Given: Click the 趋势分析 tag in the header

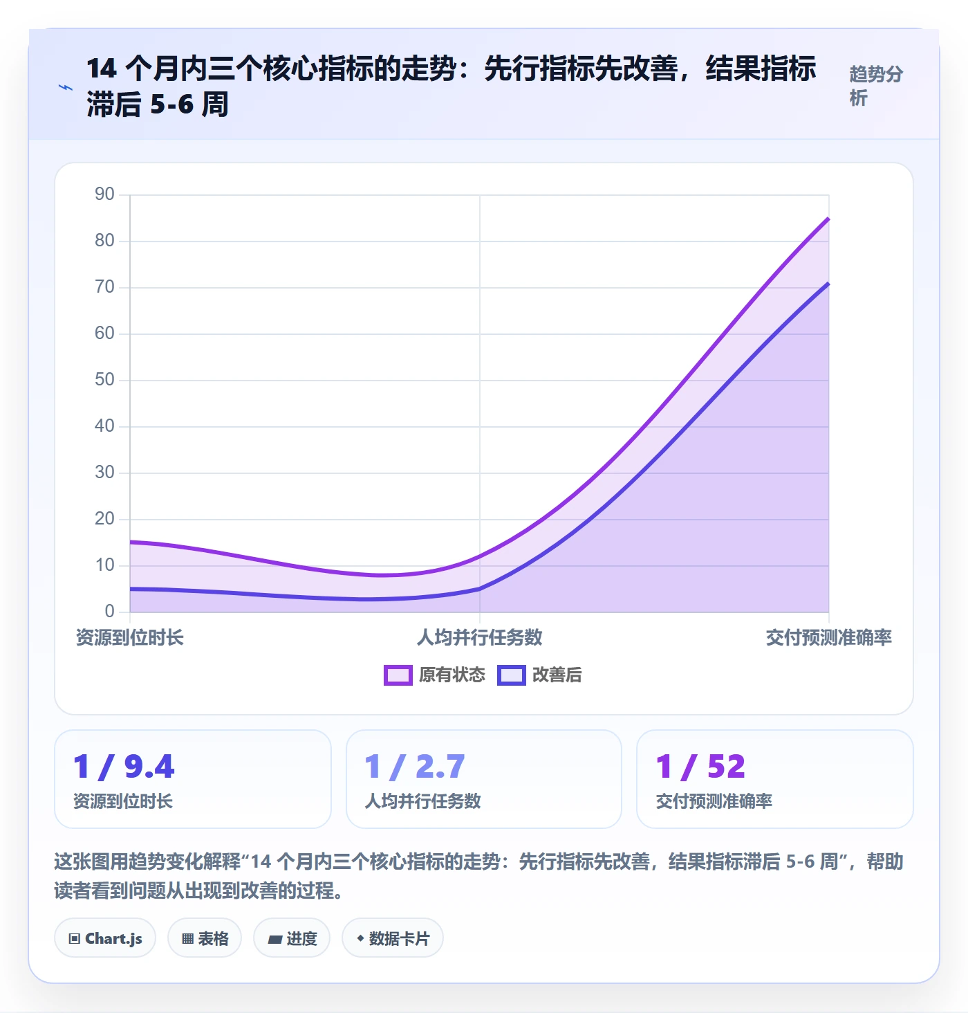Looking at the screenshot, I should [x=876, y=86].
